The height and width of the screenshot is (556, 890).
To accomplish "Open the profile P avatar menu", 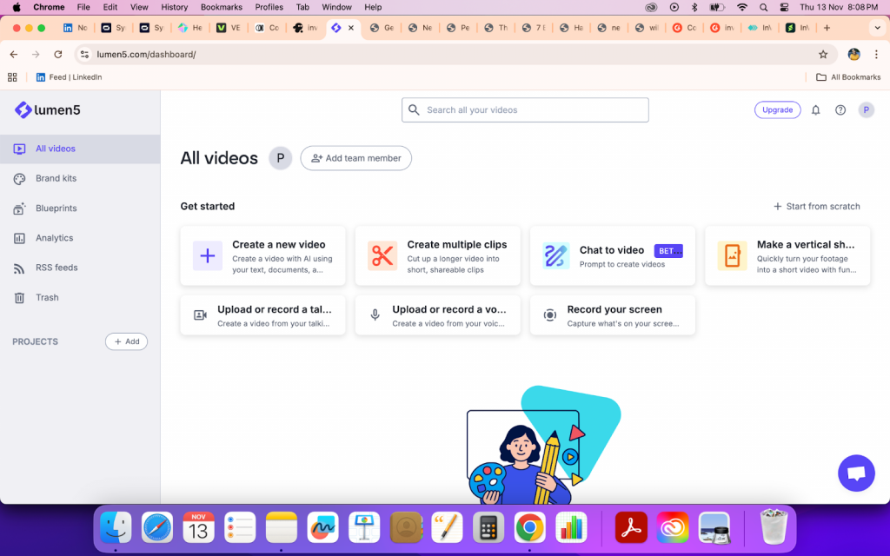I will tap(866, 110).
